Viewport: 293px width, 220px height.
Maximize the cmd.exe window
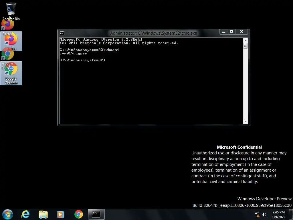tap(231, 32)
